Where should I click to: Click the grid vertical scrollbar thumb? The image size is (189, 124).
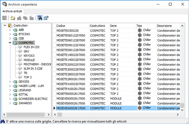[x=182, y=106]
